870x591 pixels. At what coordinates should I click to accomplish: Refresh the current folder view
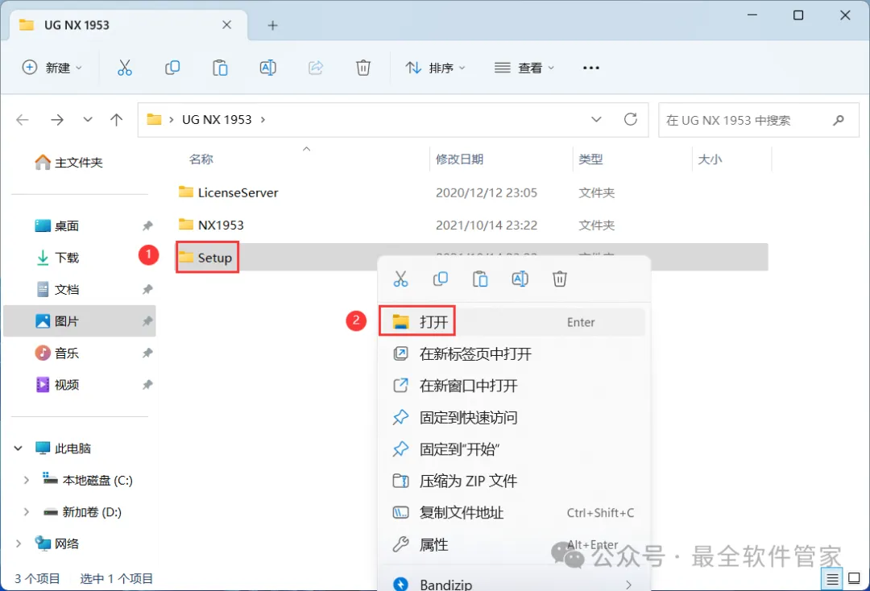631,119
